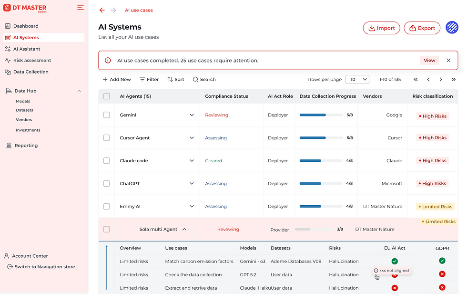
Task: Collapse the sidebar using the hamburger icon
Action: tap(80, 8)
